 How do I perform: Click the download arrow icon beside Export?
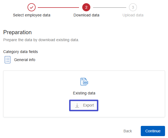point(77,105)
